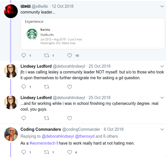Expand options chevron on Lindsey's first tweet
The width and height of the screenshot is (166, 157).
pyautogui.click(x=162, y=66)
